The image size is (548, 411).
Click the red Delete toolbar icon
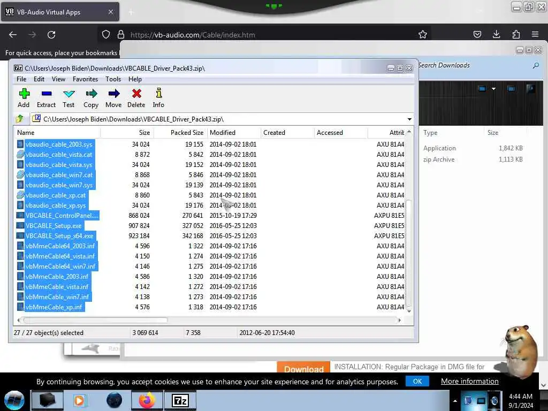[136, 98]
